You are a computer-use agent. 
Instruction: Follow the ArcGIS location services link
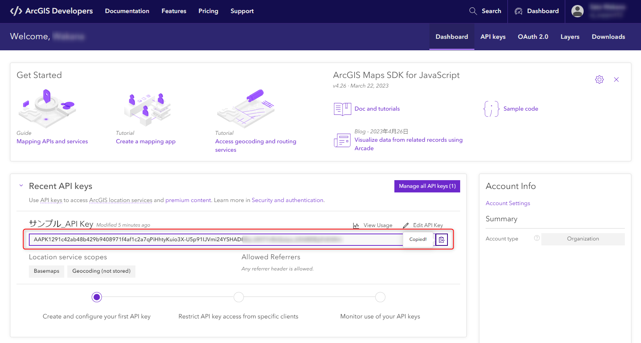tap(121, 200)
